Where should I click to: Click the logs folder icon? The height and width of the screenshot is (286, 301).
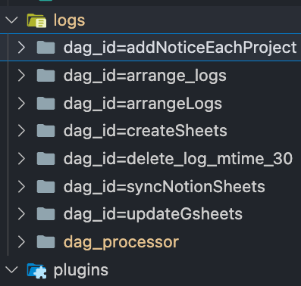click(x=36, y=20)
